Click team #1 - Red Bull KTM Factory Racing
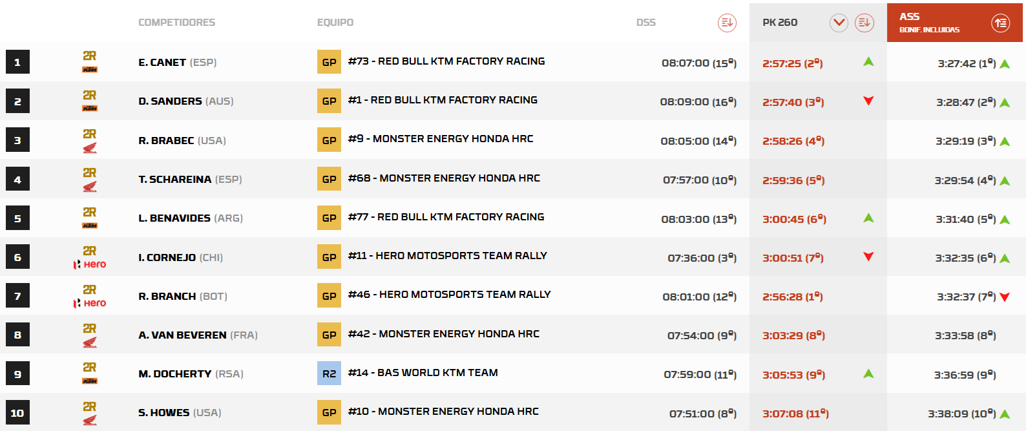 click(x=443, y=100)
